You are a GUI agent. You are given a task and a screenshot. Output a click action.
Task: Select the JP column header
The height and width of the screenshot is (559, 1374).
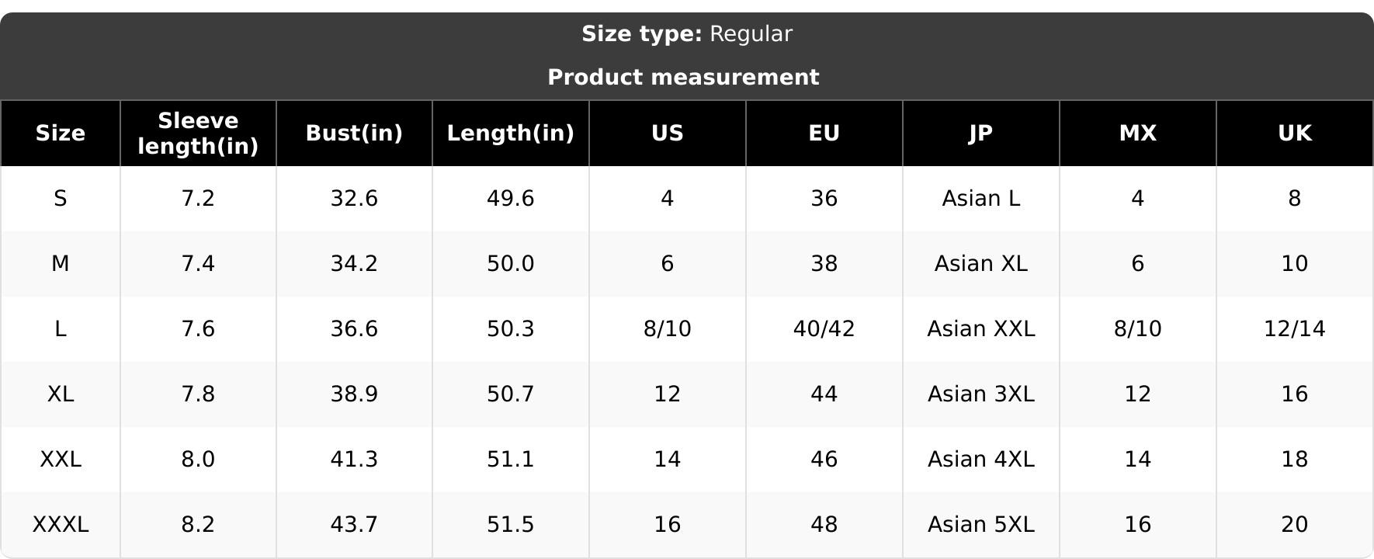click(981, 134)
